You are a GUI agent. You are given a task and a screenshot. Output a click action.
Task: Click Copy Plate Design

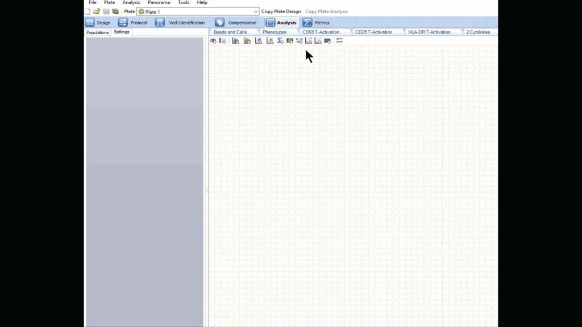[281, 11]
